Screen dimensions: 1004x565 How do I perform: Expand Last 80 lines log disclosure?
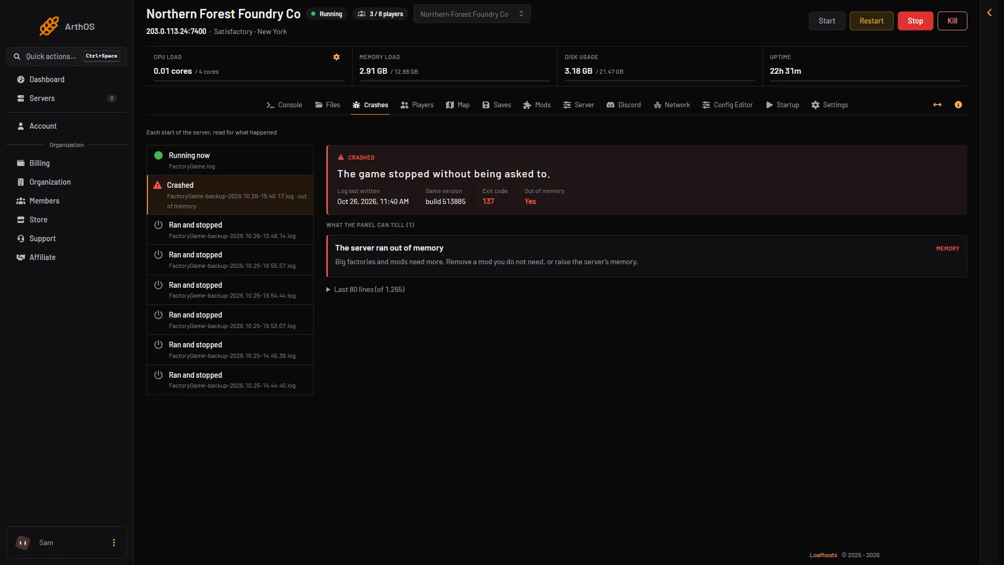(366, 289)
